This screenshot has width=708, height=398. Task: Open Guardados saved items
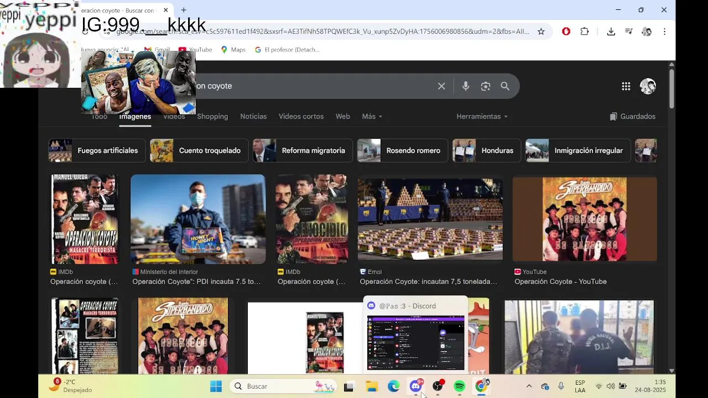coord(632,117)
